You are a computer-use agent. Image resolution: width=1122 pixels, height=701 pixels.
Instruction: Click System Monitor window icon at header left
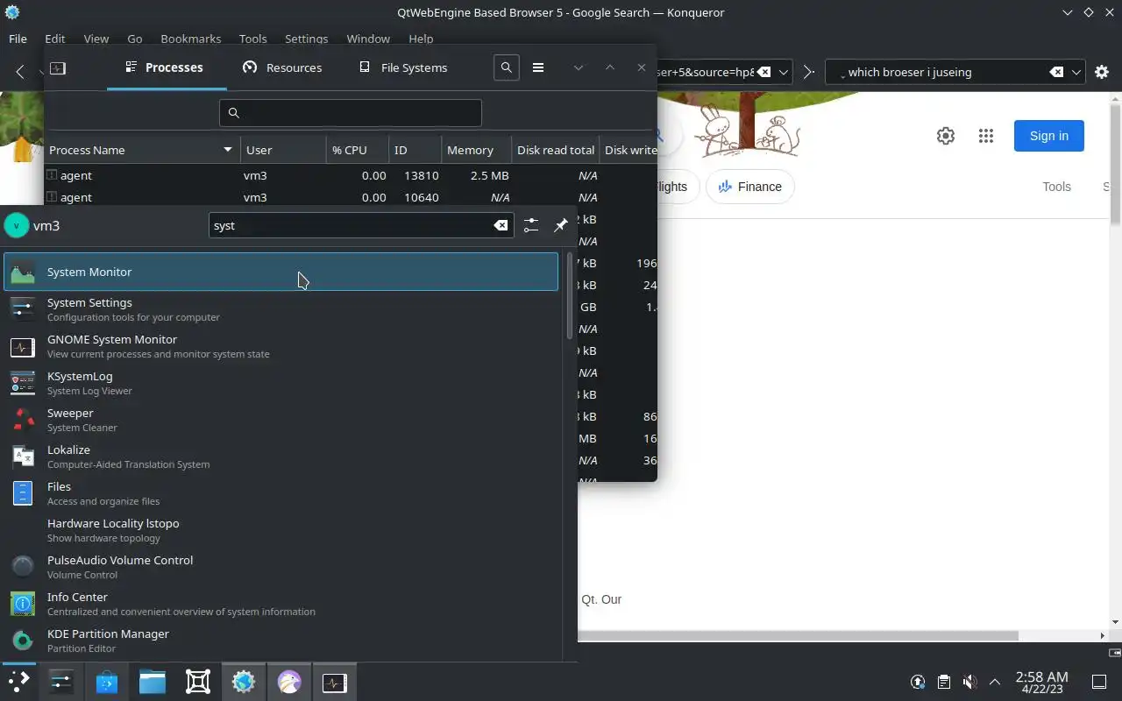pos(58,67)
